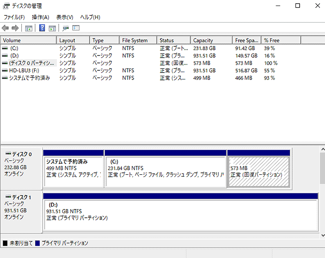This screenshot has height=258, width=325.
Task: Select the システムで予約済み 499 MB partition block
Action: (x=74, y=169)
